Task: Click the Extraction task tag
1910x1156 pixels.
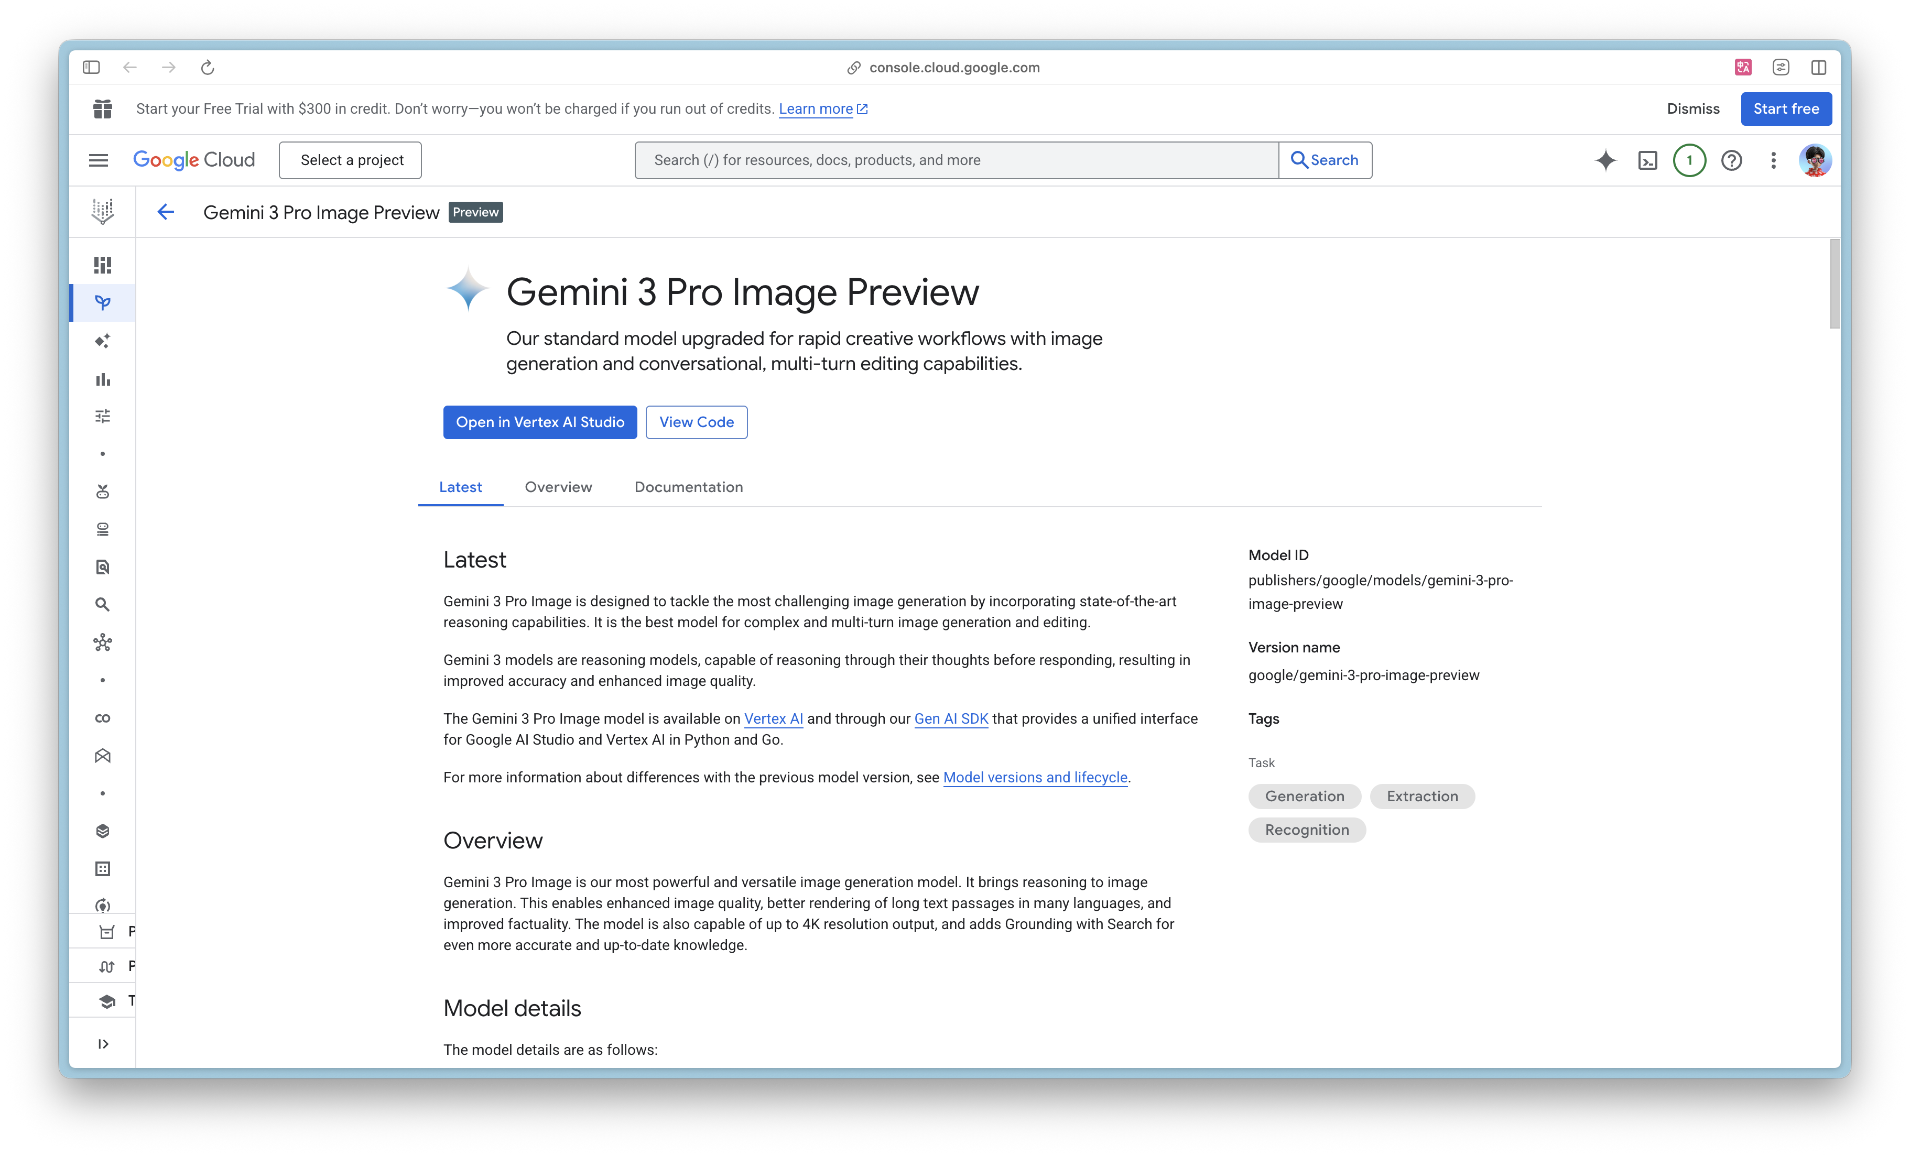Action: pyautogui.click(x=1421, y=797)
